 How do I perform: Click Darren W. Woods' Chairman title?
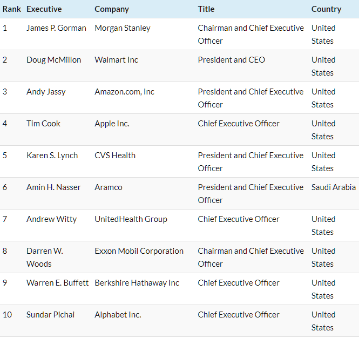coord(251,258)
